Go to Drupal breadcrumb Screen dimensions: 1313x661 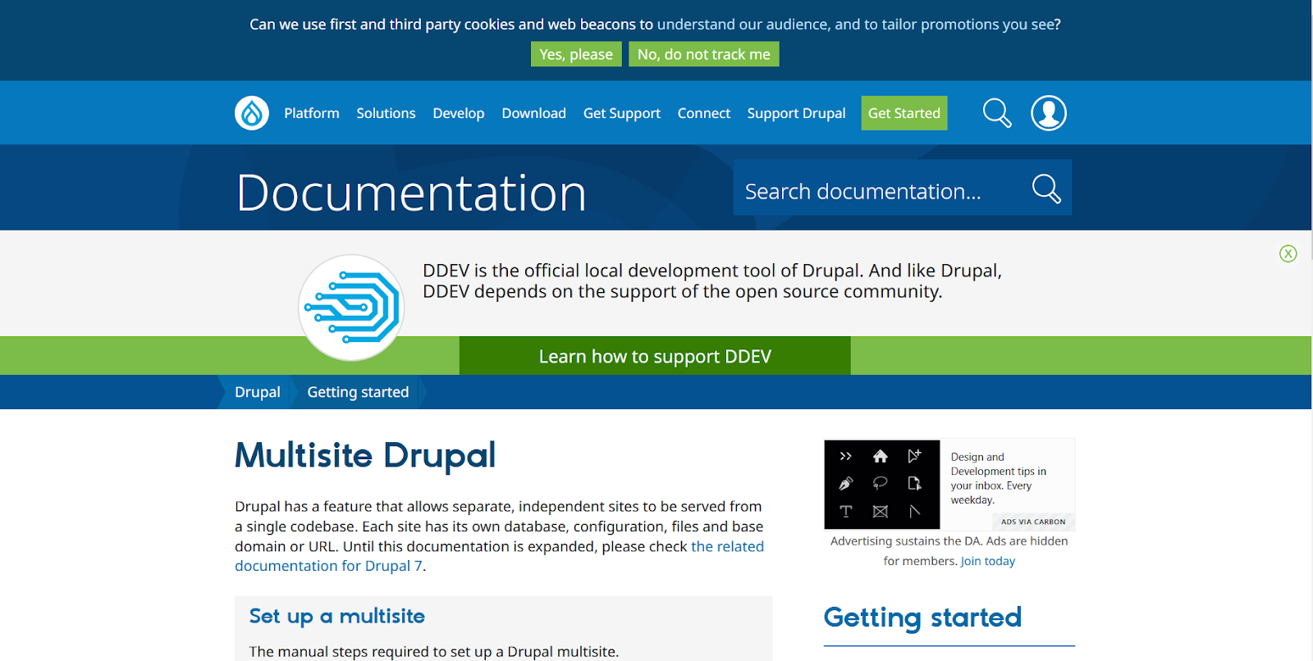coord(258,392)
